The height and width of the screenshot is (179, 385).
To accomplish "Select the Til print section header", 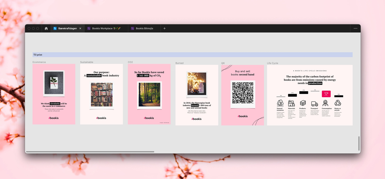I will click(x=193, y=55).
